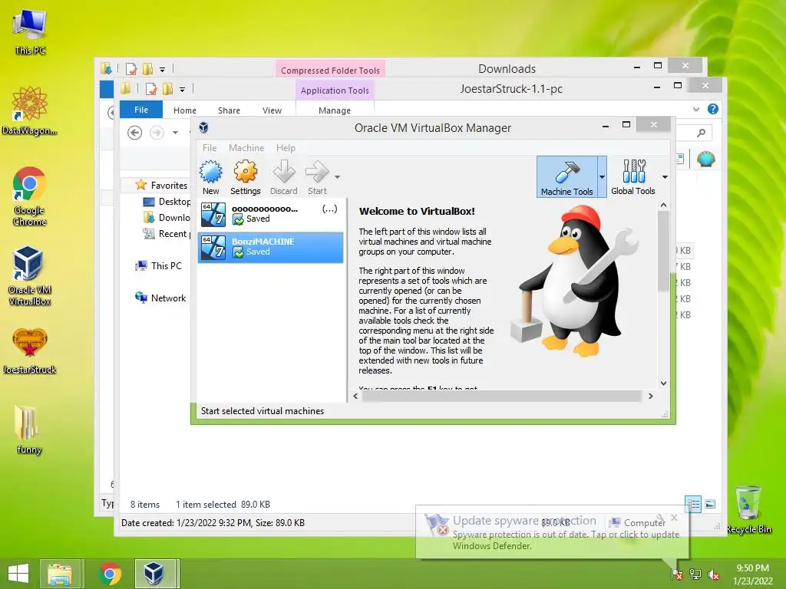Open recent locations dropdown beside Forward arrow

(175, 133)
